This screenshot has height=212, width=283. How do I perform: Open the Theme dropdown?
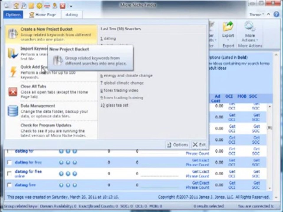[x=256, y=14]
